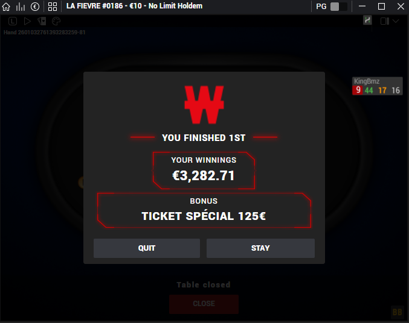Open the euro cashier icon
The height and width of the screenshot is (323, 409).
coord(35,7)
